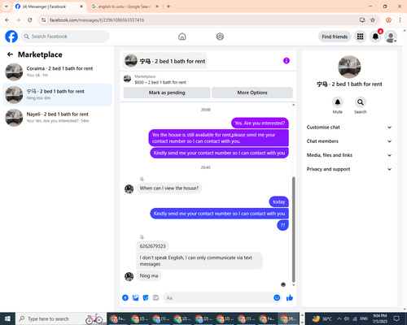Close the english to urdu tab
The width and height of the screenshot is (407, 325).
click(x=157, y=6)
